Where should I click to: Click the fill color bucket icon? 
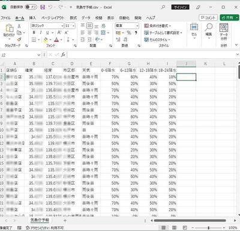(46, 39)
